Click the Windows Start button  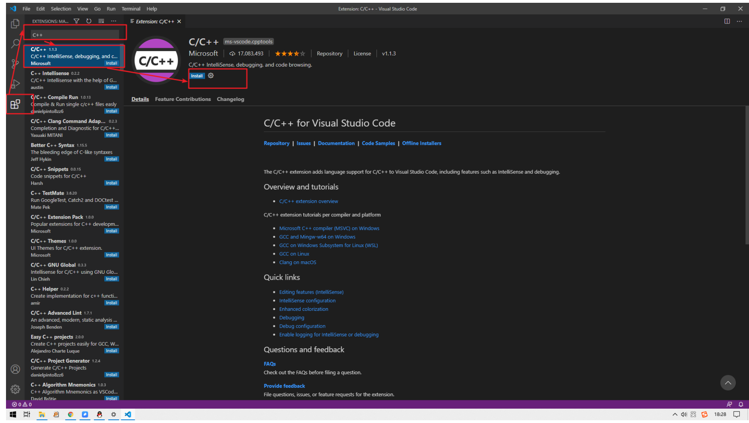click(x=13, y=415)
